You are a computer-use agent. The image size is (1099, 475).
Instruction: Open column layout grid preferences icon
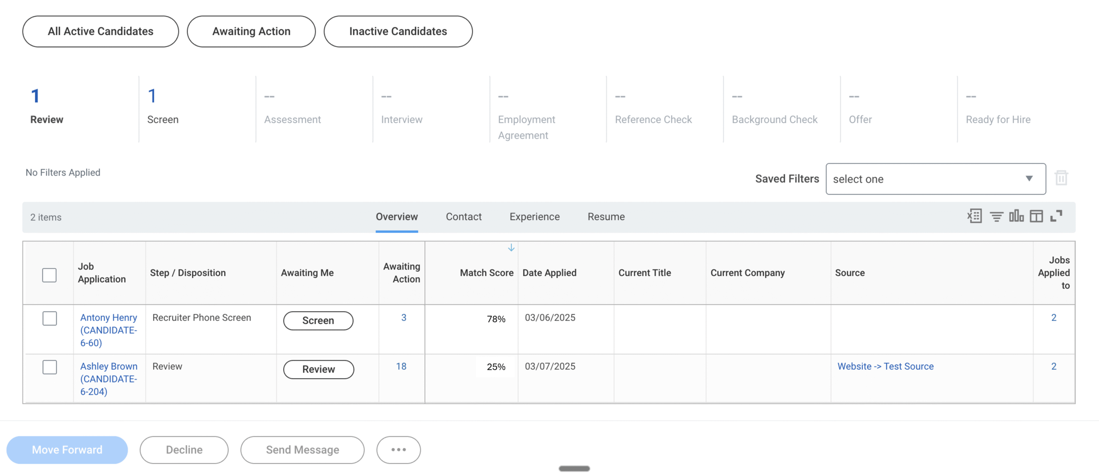coord(1036,216)
